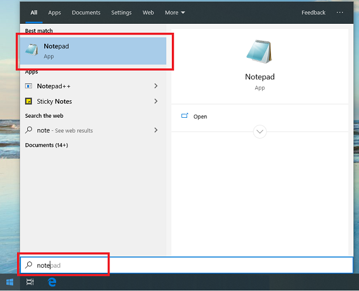Open the Windows Start button
Viewport: 359px width, 291px height.
point(10,281)
